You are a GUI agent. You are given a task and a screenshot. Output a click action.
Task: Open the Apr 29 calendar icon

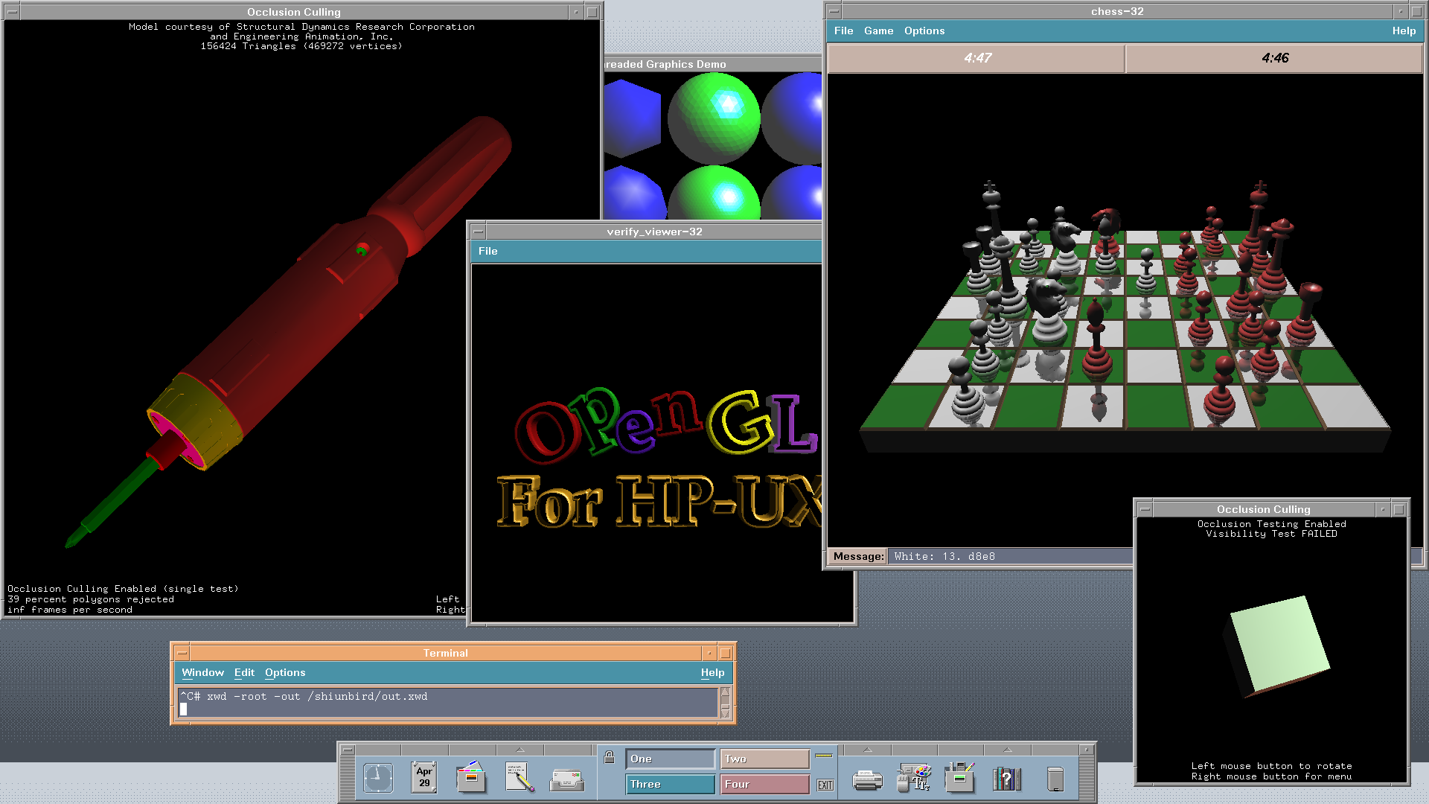click(424, 778)
